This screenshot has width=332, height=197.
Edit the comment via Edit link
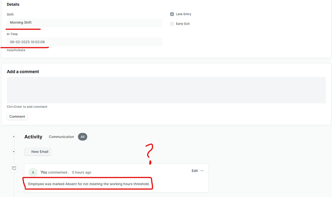coord(195,170)
